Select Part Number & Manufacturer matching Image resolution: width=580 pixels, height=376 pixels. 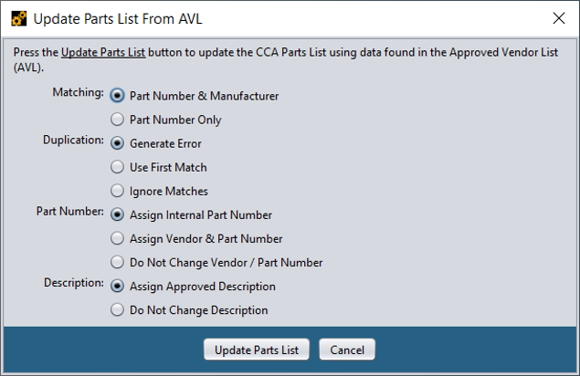117,96
